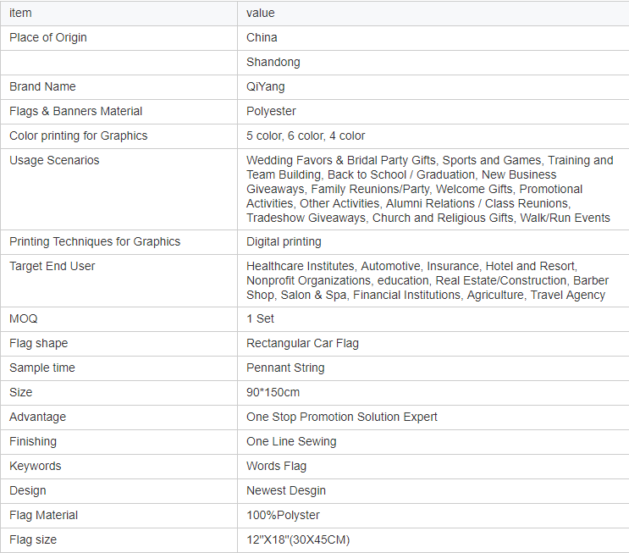Click the 'Brand Name' label

pos(42,86)
